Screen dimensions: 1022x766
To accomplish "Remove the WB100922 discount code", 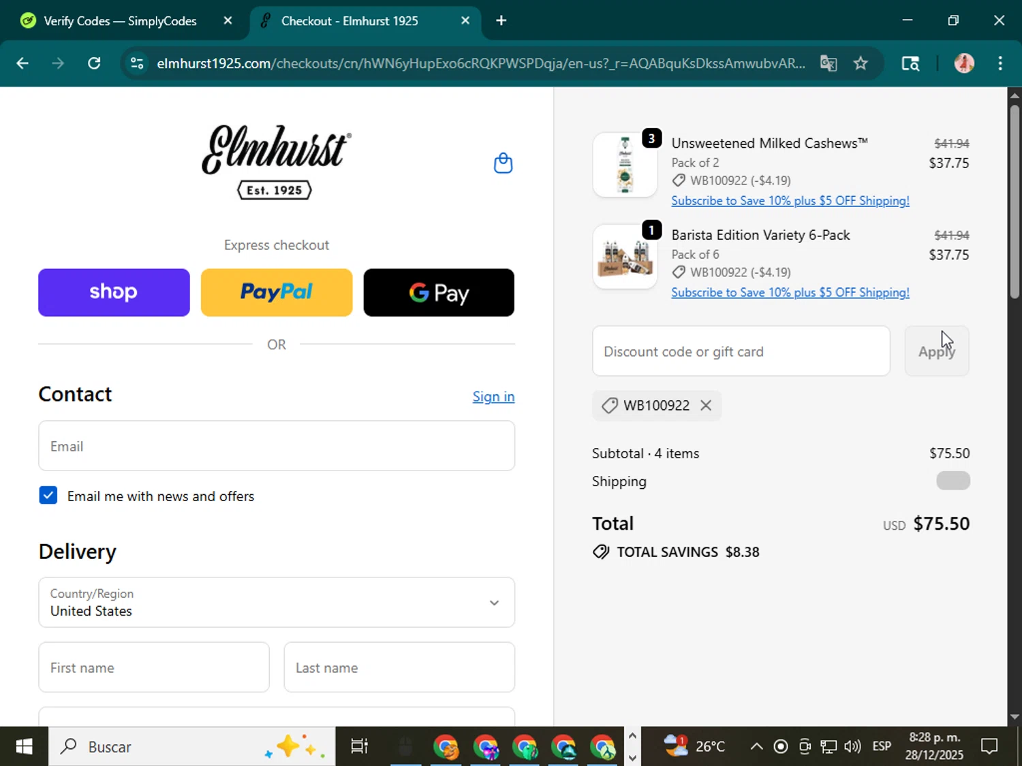I will pyautogui.click(x=706, y=405).
